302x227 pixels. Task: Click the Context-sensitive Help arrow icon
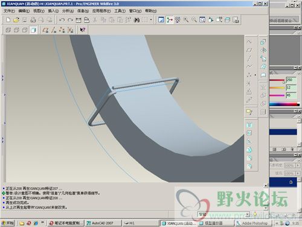(x=83, y=30)
